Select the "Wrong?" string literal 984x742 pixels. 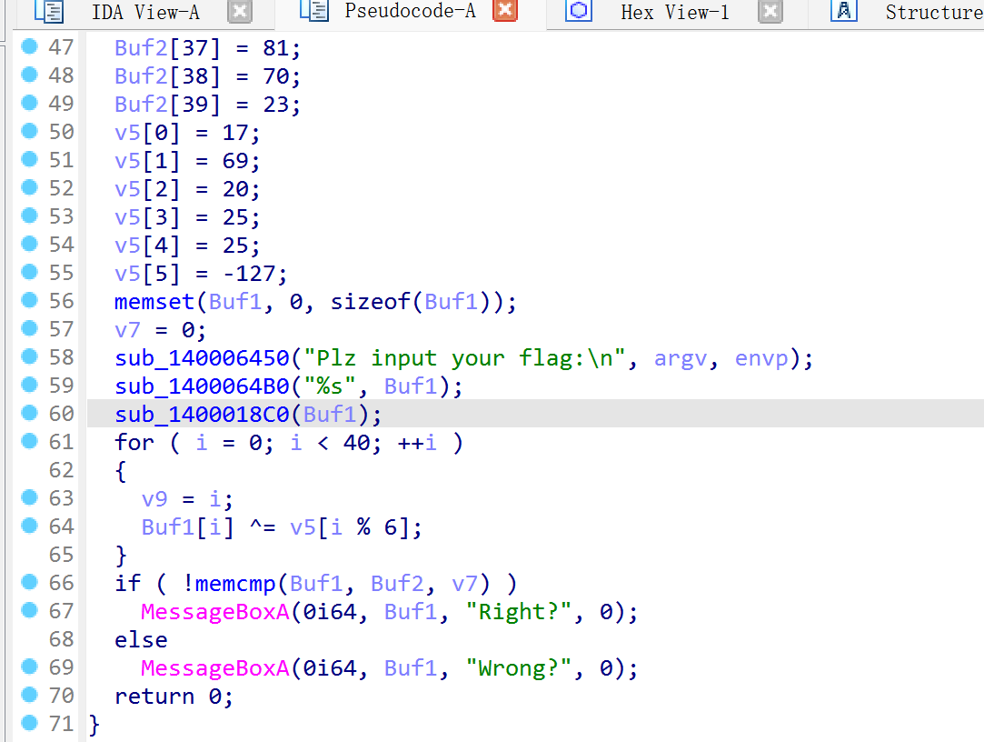pos(519,668)
